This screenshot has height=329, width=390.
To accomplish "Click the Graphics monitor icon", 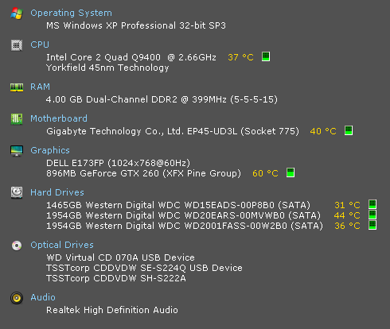I will coord(17,151).
